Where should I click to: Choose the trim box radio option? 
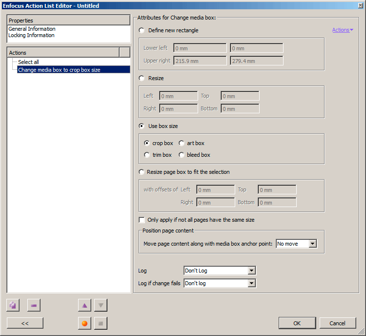pyautogui.click(x=146, y=155)
